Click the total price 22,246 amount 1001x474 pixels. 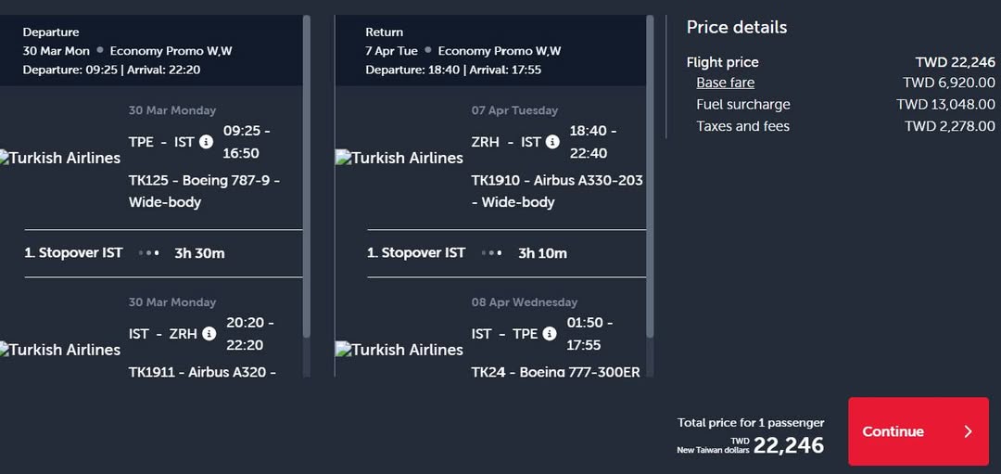coord(788,445)
